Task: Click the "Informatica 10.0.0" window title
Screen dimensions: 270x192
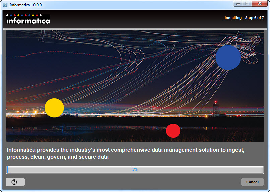Action: [x=25, y=5]
